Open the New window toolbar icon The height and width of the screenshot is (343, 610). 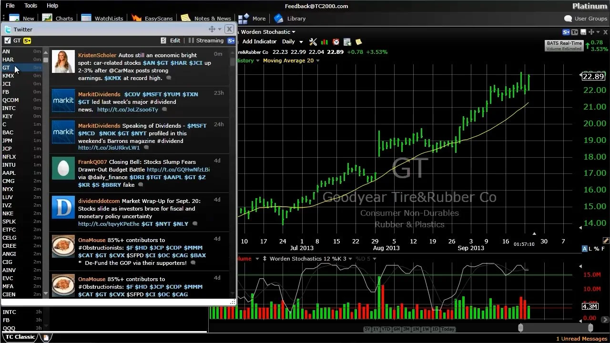(x=14, y=18)
